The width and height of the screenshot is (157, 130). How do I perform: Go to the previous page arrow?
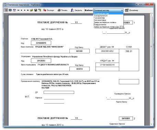coord(21,10)
